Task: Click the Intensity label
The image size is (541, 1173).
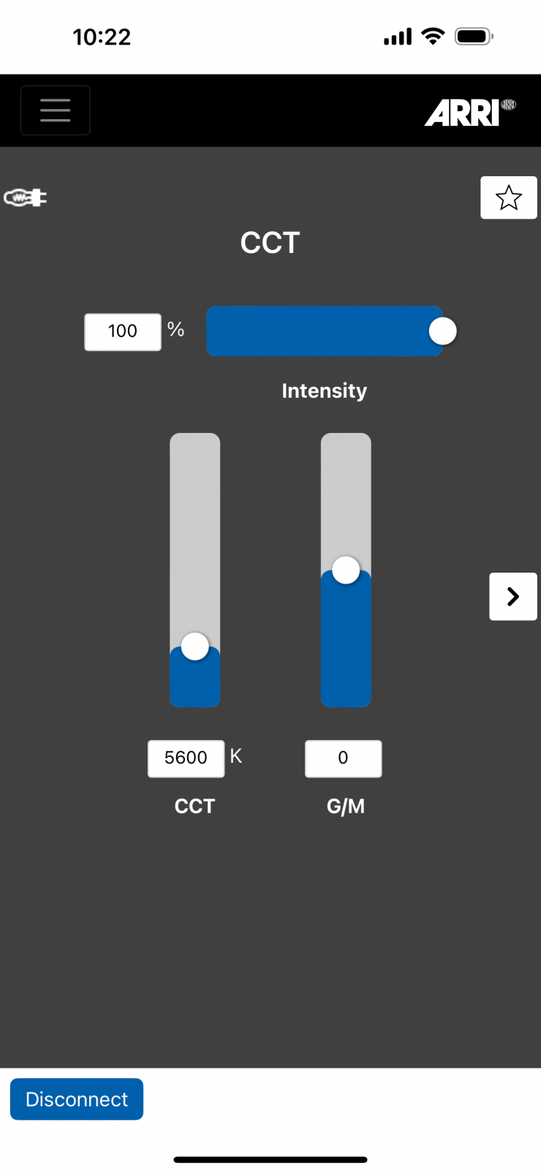Action: coord(324,391)
